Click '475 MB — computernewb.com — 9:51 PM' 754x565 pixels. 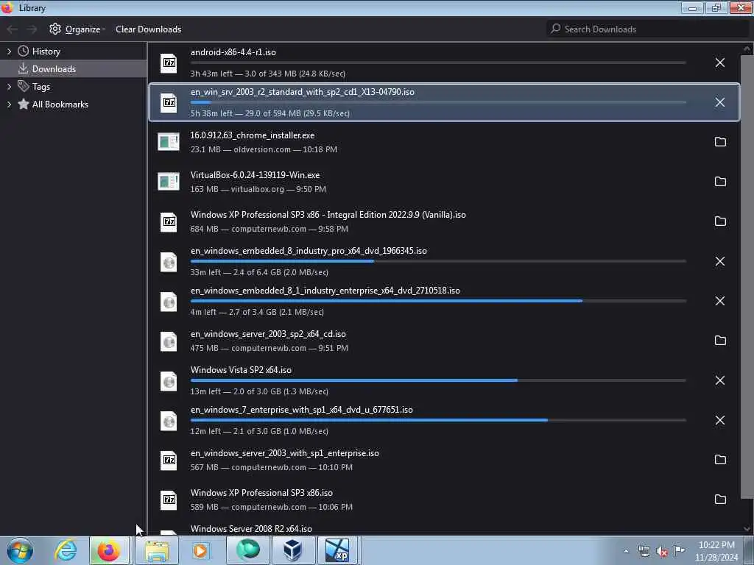(x=269, y=348)
